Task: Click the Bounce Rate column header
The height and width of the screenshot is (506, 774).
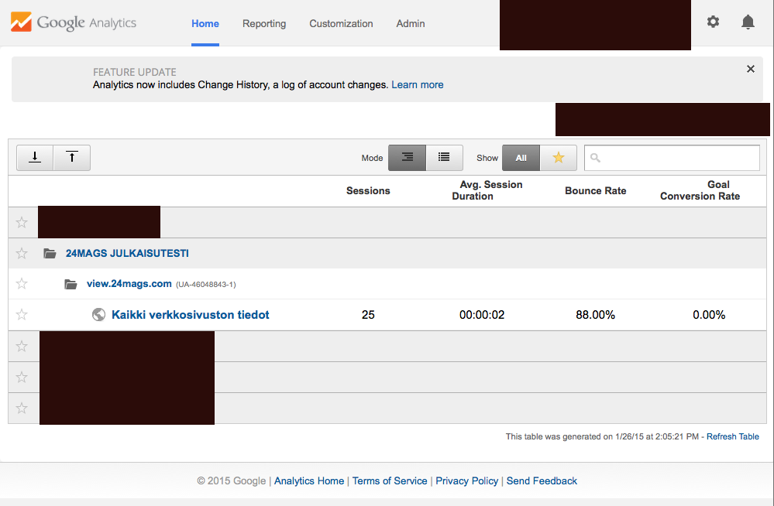Action: pos(595,191)
